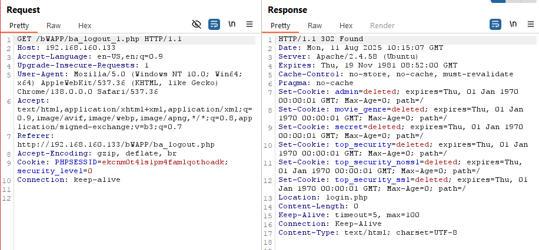Select the Pretty tab in Response panel
The height and width of the screenshot is (250, 539).
[281, 26]
